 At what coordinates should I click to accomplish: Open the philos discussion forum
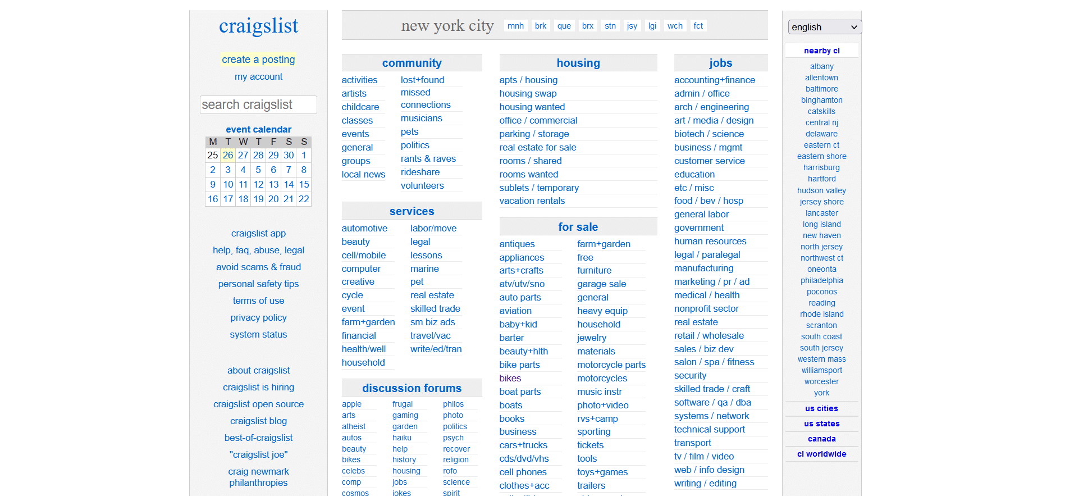pyautogui.click(x=453, y=404)
